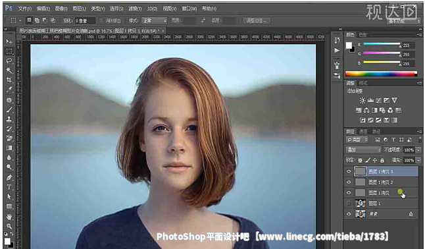Select the Zoom tool
Screen dimensions: 425x249
tap(9, 226)
